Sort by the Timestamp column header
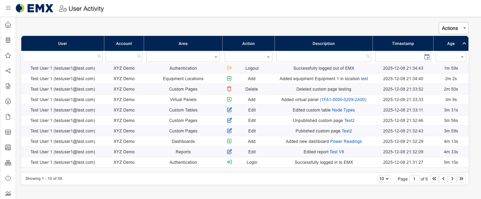 click(x=403, y=44)
